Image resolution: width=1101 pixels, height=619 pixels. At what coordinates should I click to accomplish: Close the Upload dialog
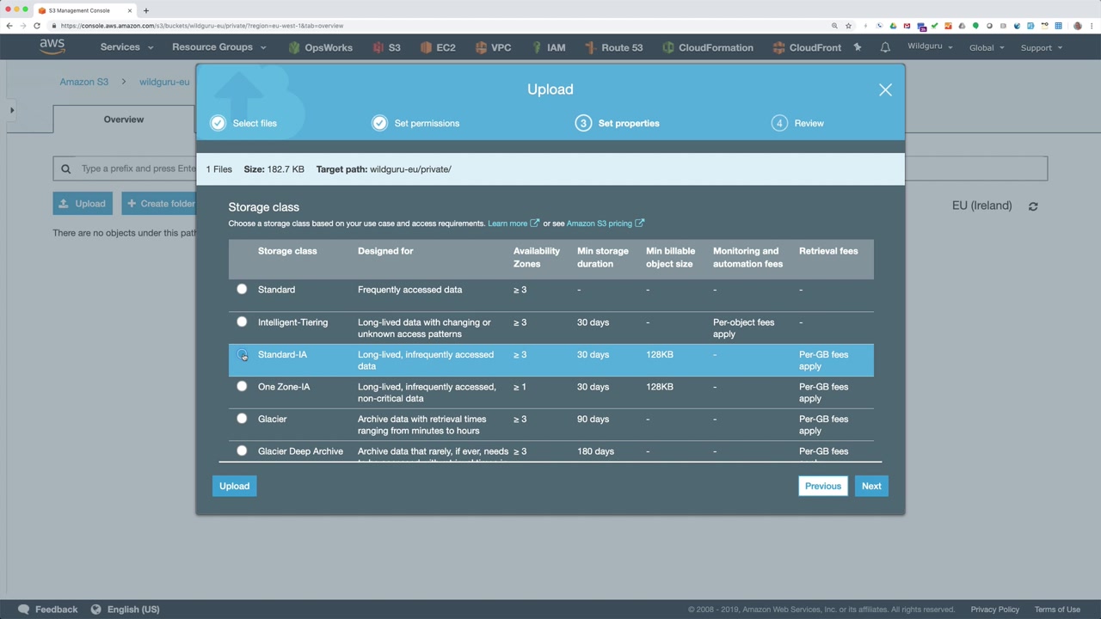coord(885,89)
